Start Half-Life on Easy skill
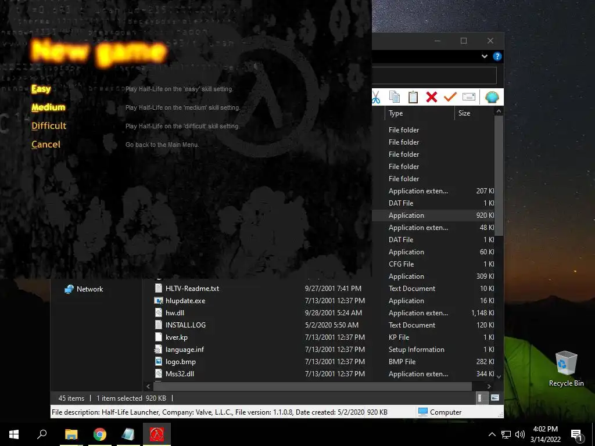 click(x=41, y=89)
